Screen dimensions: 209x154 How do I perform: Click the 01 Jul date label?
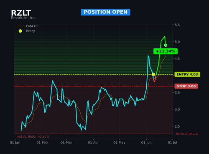coord(172,143)
